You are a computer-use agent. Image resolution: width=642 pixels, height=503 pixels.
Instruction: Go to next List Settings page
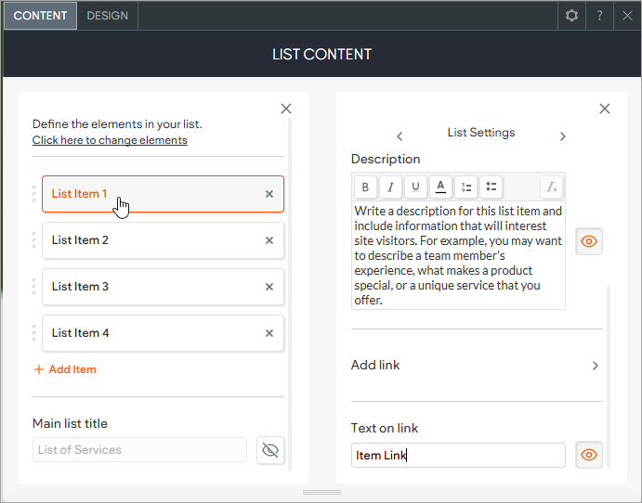point(562,136)
